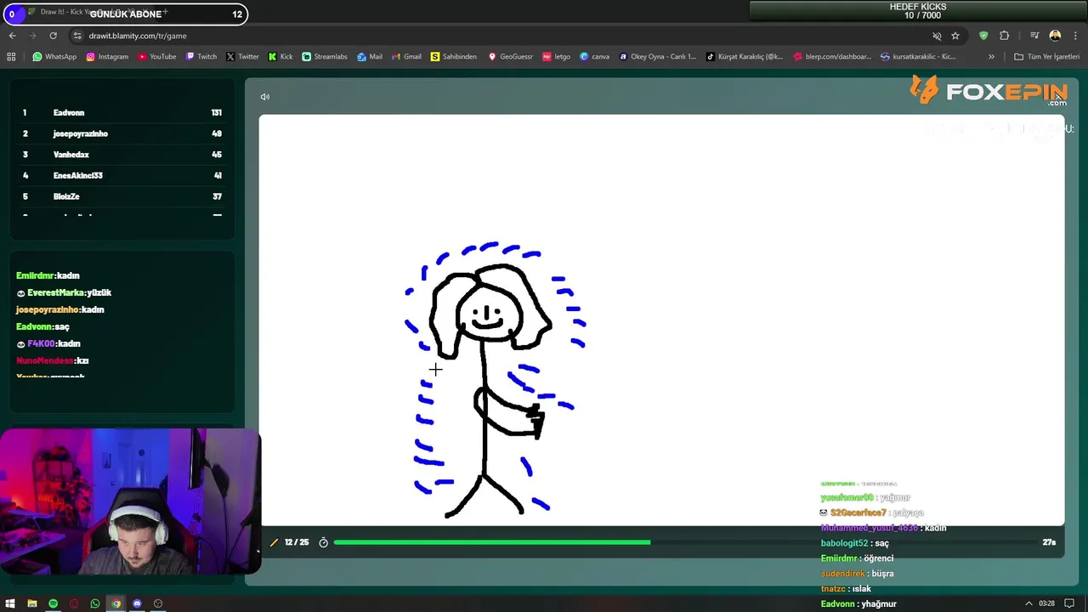Viewport: 1088px width, 612px height.
Task: Open the Sahibinden bookmark
Action: coord(454,57)
